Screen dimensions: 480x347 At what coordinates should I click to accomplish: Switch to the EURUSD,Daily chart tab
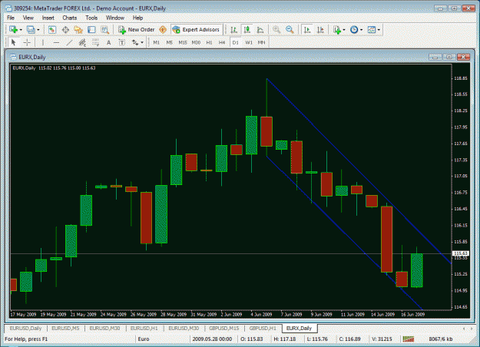point(25,329)
